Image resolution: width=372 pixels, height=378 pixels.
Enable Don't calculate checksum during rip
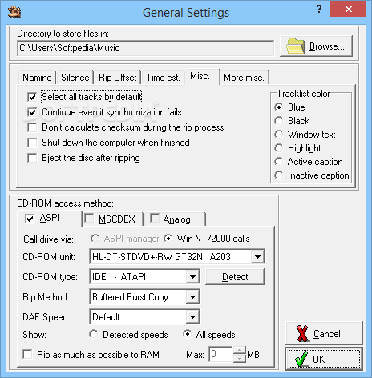(32, 127)
